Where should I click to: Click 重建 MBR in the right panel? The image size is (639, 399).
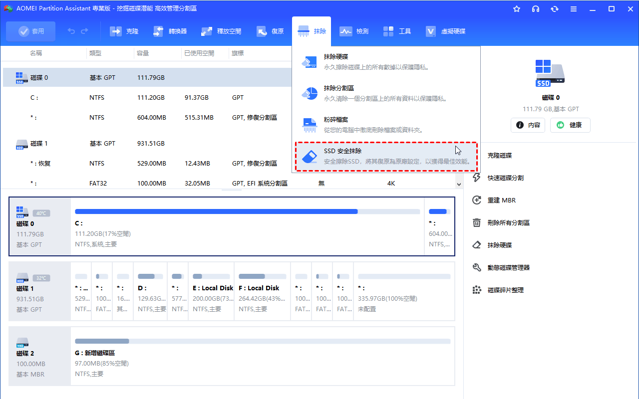501,200
